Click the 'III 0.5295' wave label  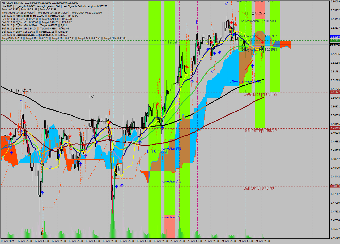255,13
